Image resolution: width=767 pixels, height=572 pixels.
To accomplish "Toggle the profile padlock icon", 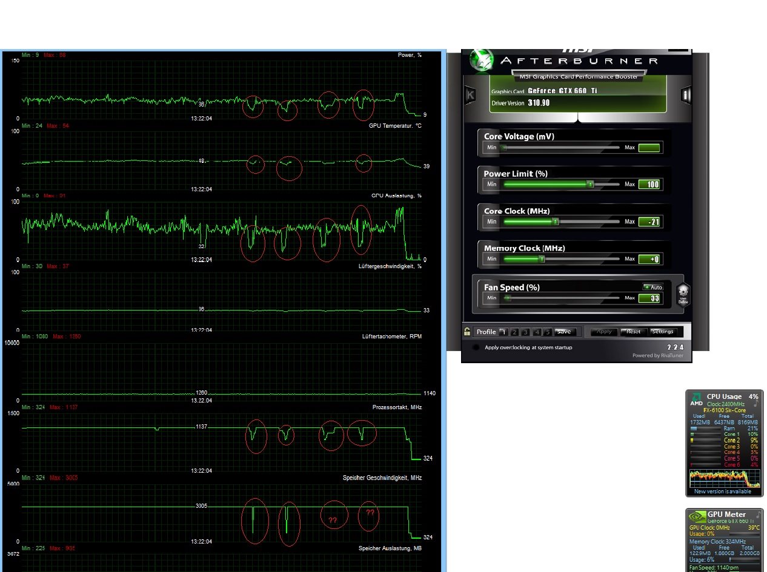I will click(467, 332).
